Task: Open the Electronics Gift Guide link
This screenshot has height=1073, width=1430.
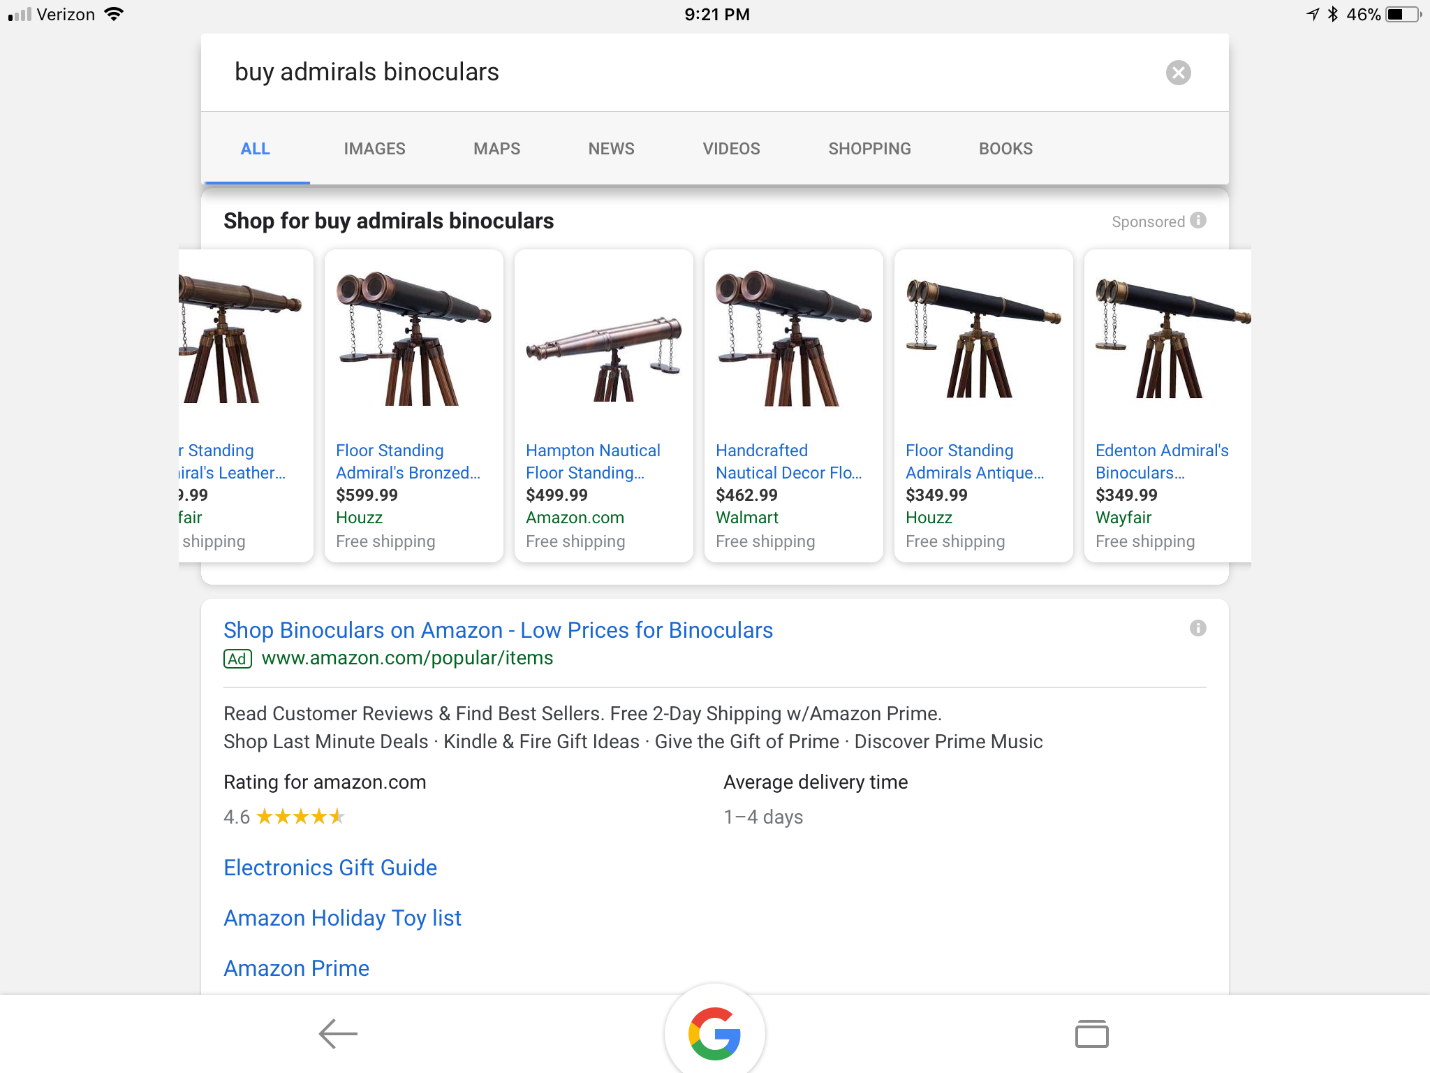Action: tap(330, 868)
